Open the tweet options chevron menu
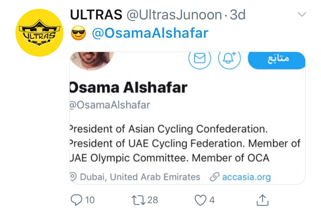Viewport: 321px width, 214px height. click(x=302, y=14)
